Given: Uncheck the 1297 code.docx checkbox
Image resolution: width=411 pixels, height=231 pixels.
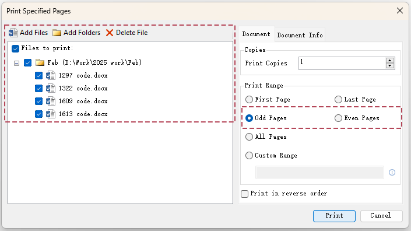Looking at the screenshot, I should (38, 75).
